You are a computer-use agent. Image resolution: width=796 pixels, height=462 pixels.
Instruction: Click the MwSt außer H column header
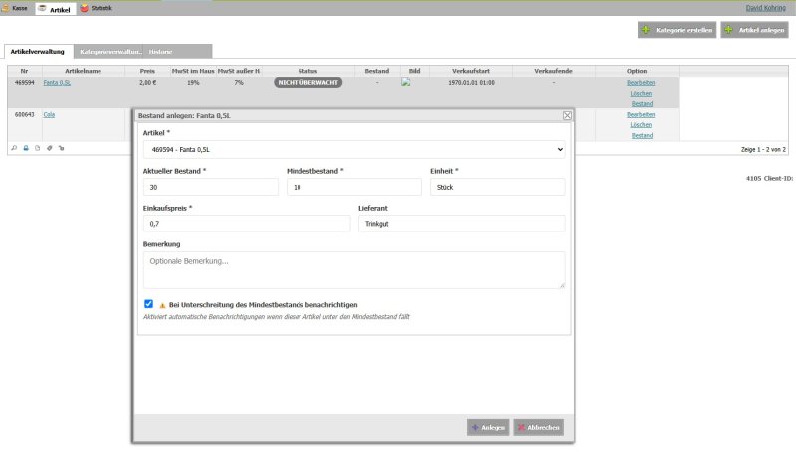coord(239,71)
